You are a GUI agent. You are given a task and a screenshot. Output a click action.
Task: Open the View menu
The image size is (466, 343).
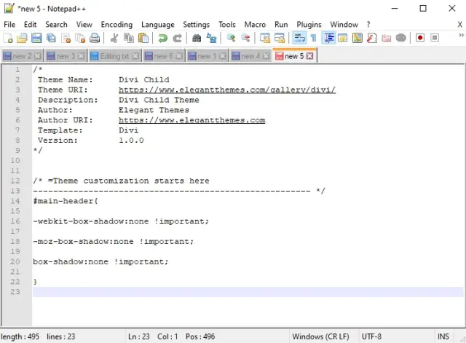coord(84,24)
